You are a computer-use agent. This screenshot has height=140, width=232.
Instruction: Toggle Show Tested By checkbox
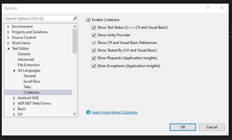[x=94, y=50]
